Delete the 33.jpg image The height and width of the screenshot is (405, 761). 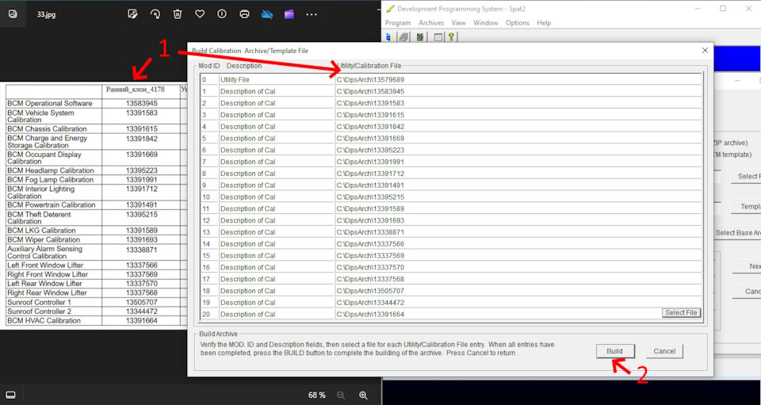[177, 14]
